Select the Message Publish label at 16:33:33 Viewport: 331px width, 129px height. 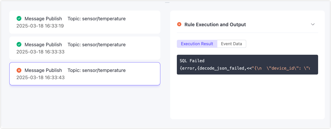click(43, 44)
